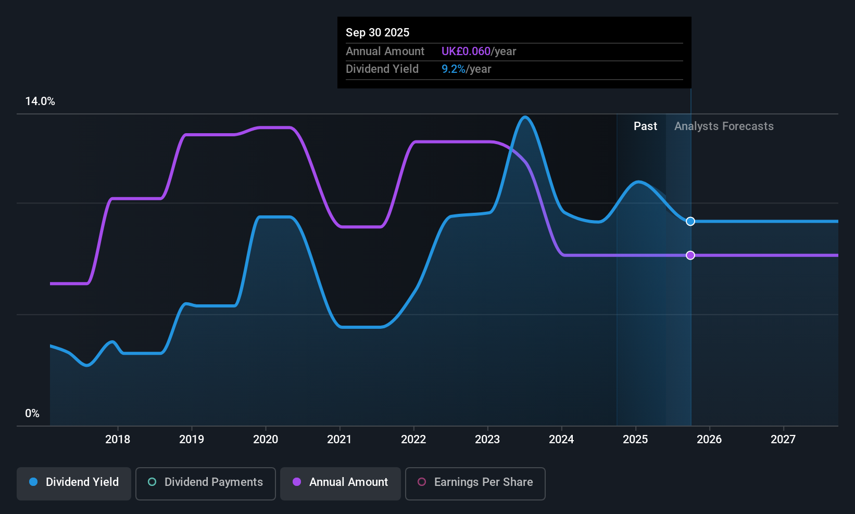
Task: Click the Dividend Yield tooltip row label
Action: [x=382, y=69]
